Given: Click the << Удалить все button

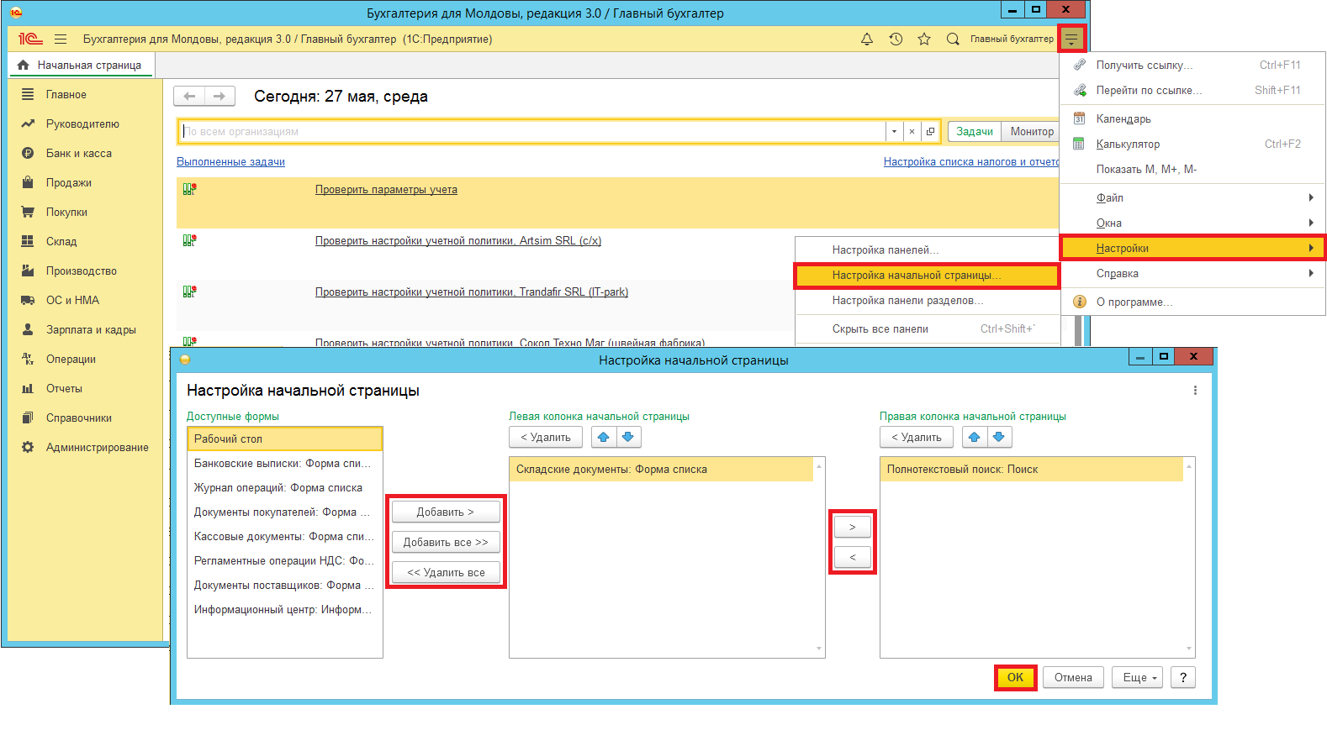Looking at the screenshot, I should click(446, 572).
